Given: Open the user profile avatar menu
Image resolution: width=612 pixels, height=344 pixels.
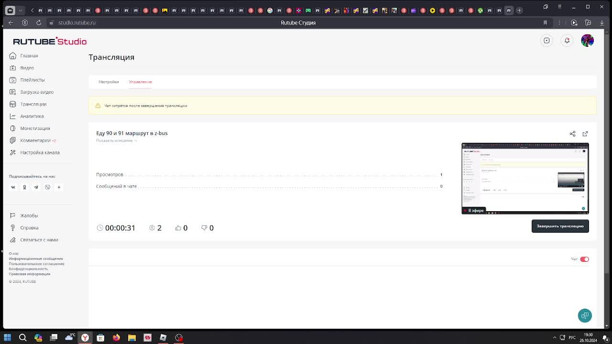Looking at the screenshot, I should pos(587,41).
